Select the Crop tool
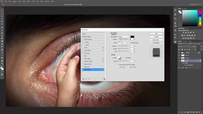The image size is (203, 114). coord(2,22)
